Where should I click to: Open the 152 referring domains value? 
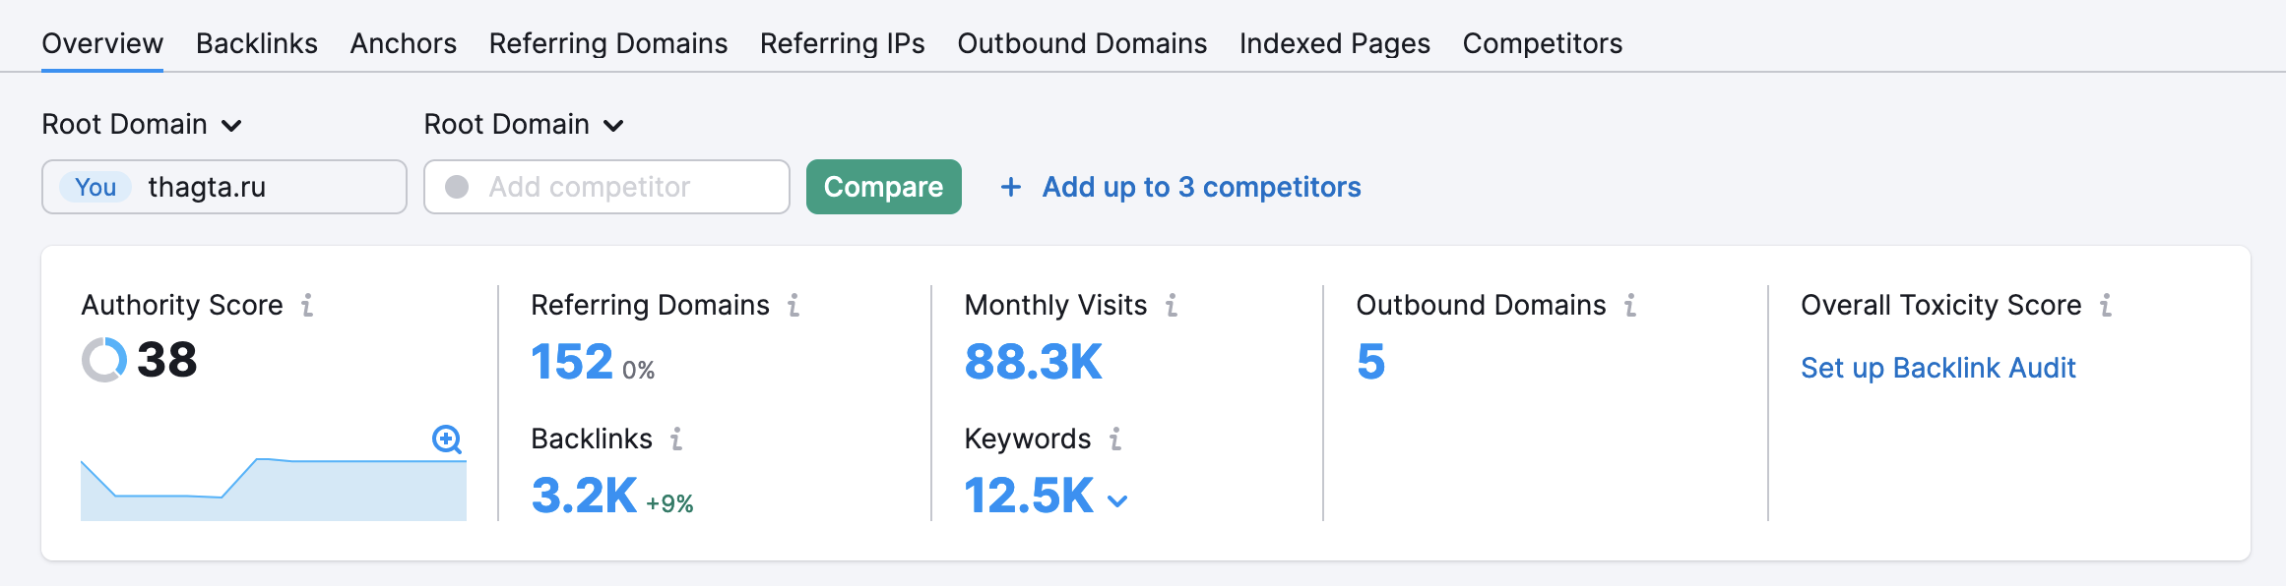[572, 361]
